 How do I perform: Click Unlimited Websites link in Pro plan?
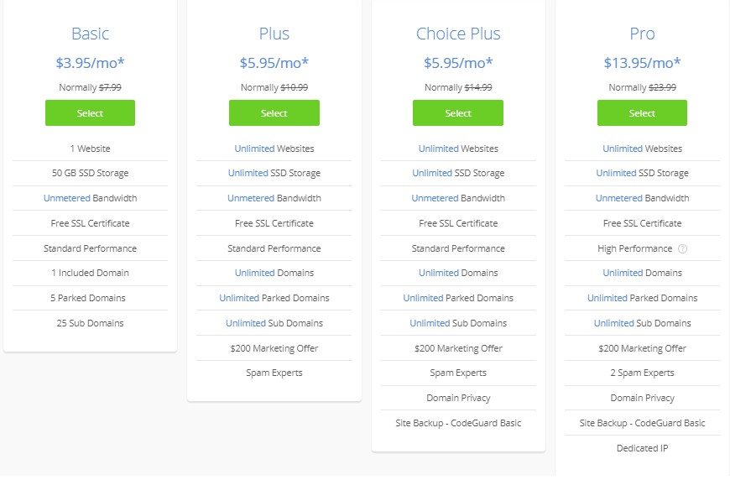623,149
